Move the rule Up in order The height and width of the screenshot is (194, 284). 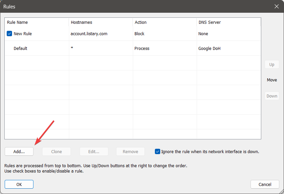[272, 65]
